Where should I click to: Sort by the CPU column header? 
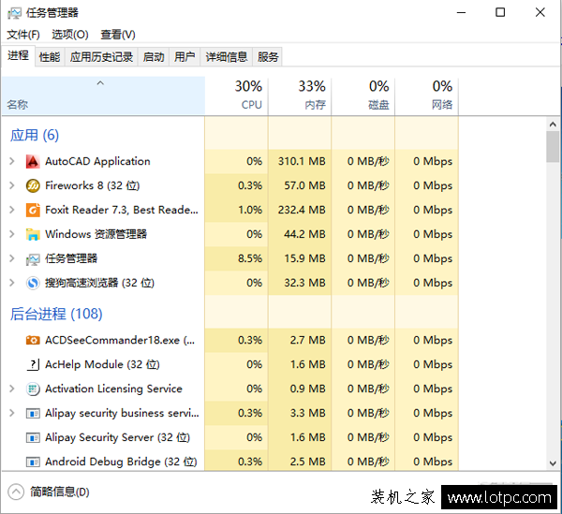coord(237,96)
